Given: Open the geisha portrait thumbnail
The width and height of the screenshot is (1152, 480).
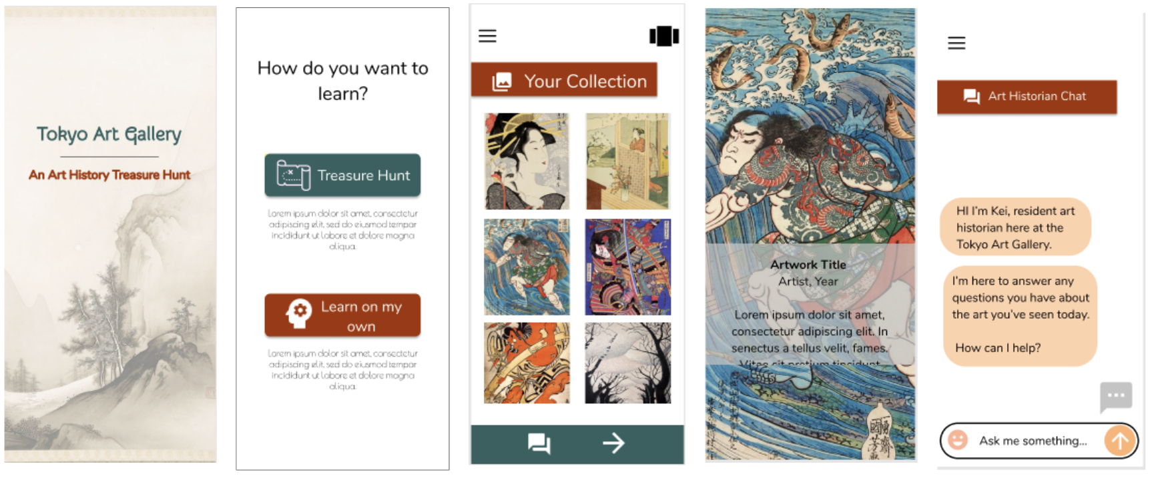Looking at the screenshot, I should pyautogui.click(x=527, y=161).
